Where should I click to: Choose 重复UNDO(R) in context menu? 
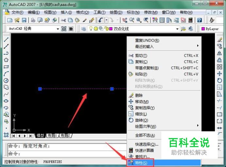point(164,40)
